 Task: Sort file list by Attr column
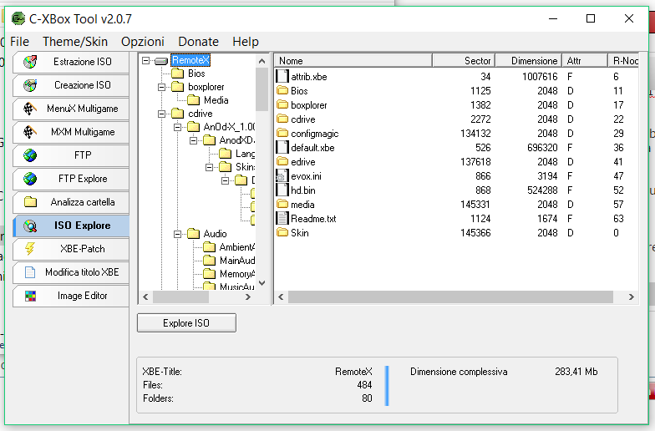pyautogui.click(x=585, y=61)
